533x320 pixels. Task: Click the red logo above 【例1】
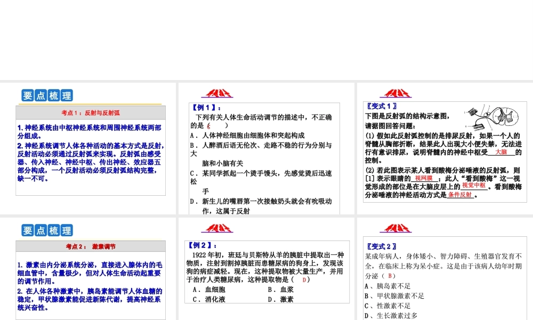[x=217, y=93]
